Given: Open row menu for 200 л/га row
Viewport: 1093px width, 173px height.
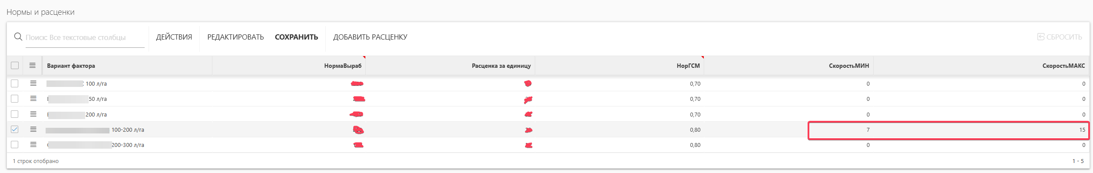Looking at the screenshot, I should point(33,114).
